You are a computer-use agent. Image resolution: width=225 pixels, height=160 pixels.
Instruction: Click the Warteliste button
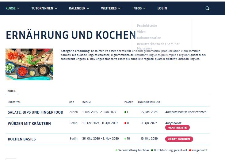coord(177,128)
